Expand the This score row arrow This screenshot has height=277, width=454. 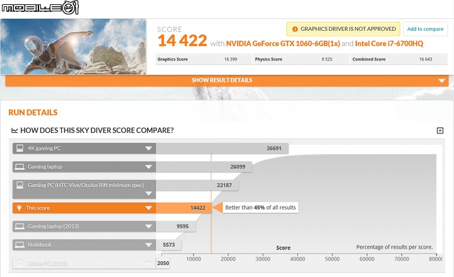[149, 208]
